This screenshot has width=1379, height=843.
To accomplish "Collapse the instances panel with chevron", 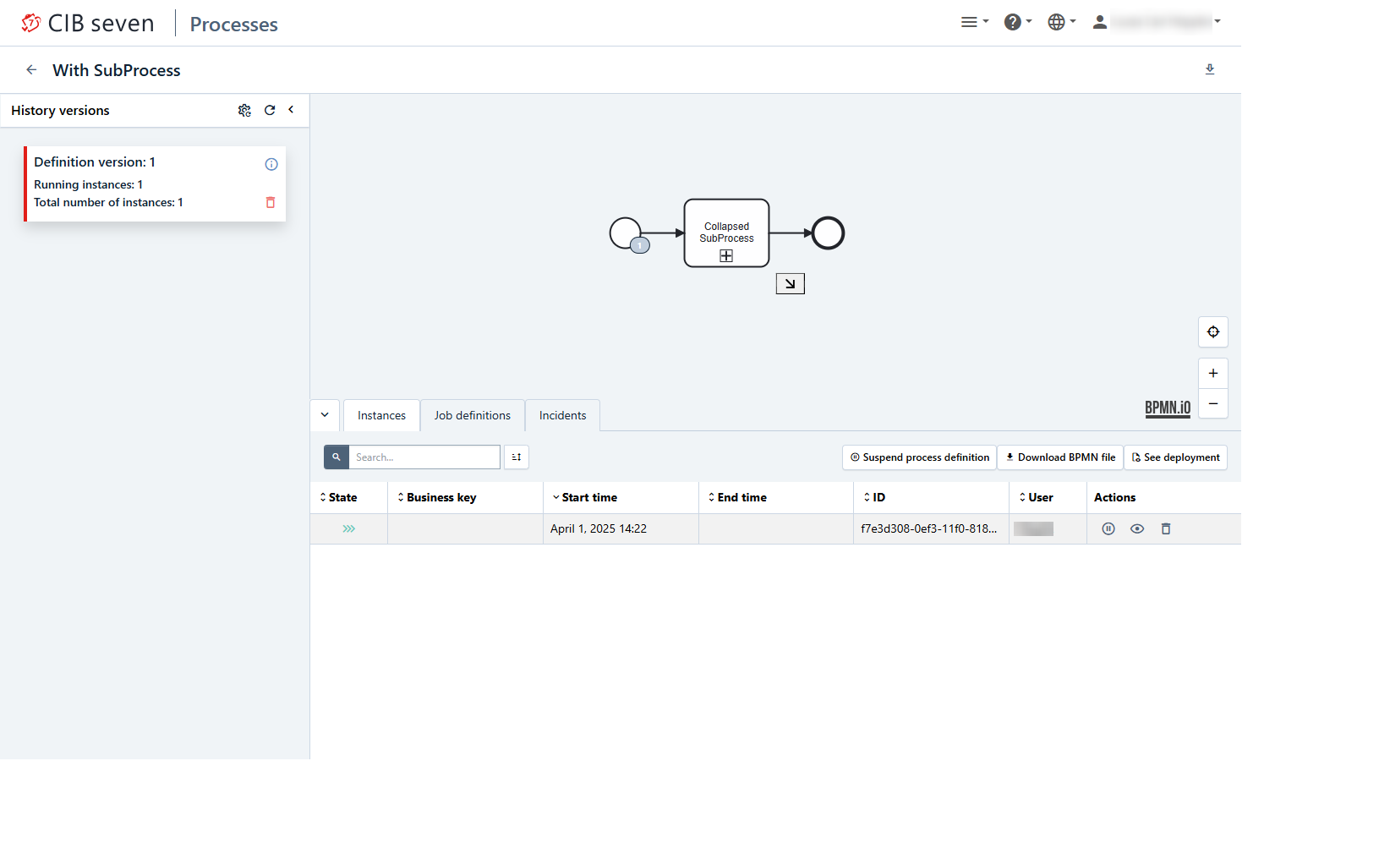I will [x=325, y=415].
